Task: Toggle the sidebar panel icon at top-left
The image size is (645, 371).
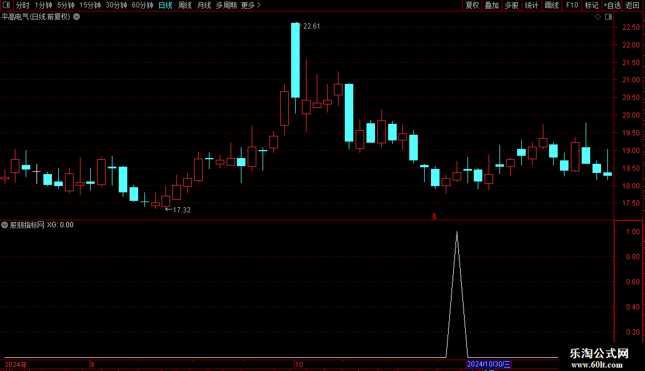Action: click(6, 5)
